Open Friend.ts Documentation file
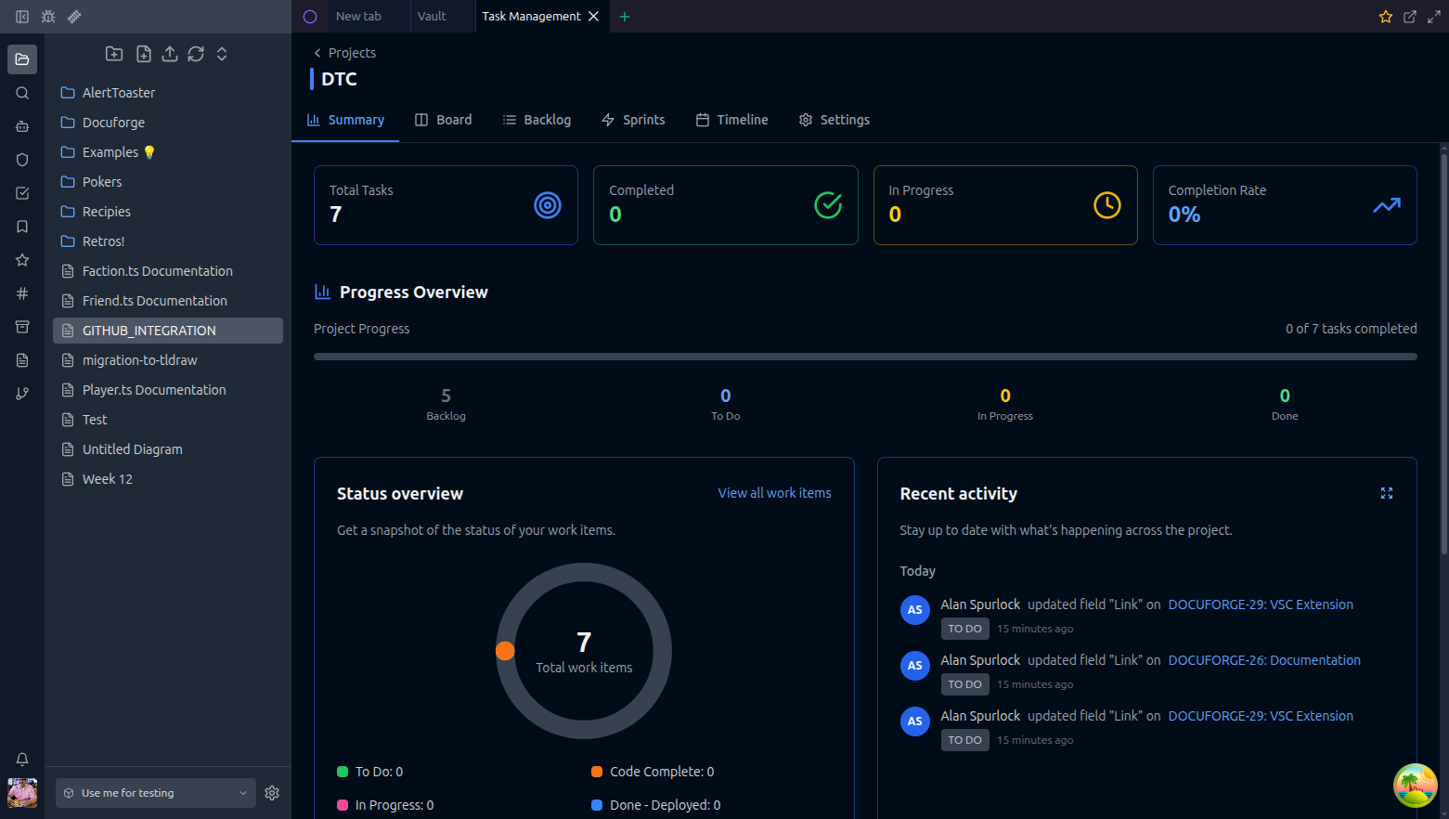This screenshot has width=1449, height=819. pyautogui.click(x=168, y=301)
